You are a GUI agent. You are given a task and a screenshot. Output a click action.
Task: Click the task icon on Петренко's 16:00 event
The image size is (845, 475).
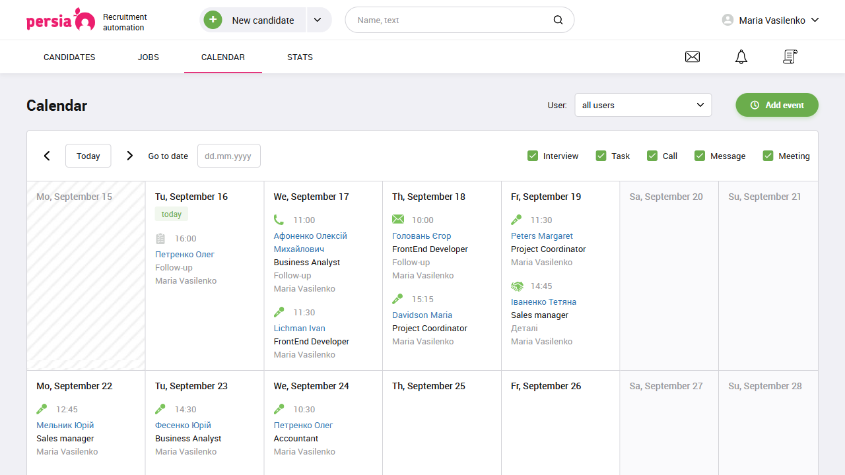pyautogui.click(x=160, y=238)
